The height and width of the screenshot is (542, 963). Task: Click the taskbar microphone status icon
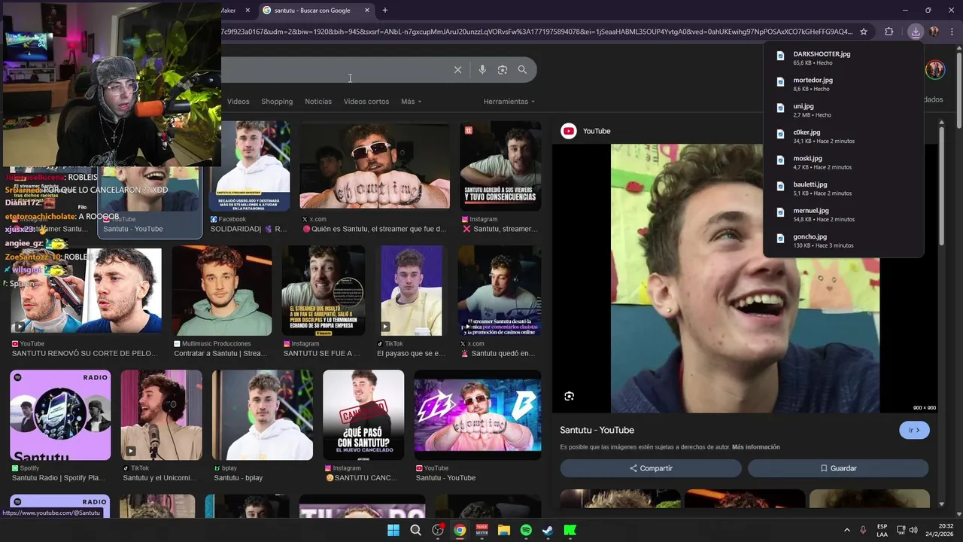pos(863,530)
